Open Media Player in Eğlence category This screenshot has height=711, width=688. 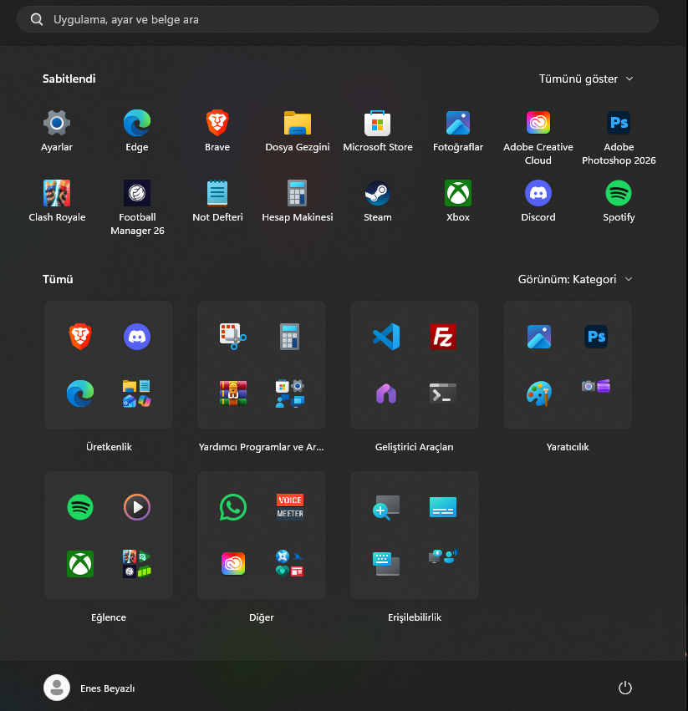(137, 507)
